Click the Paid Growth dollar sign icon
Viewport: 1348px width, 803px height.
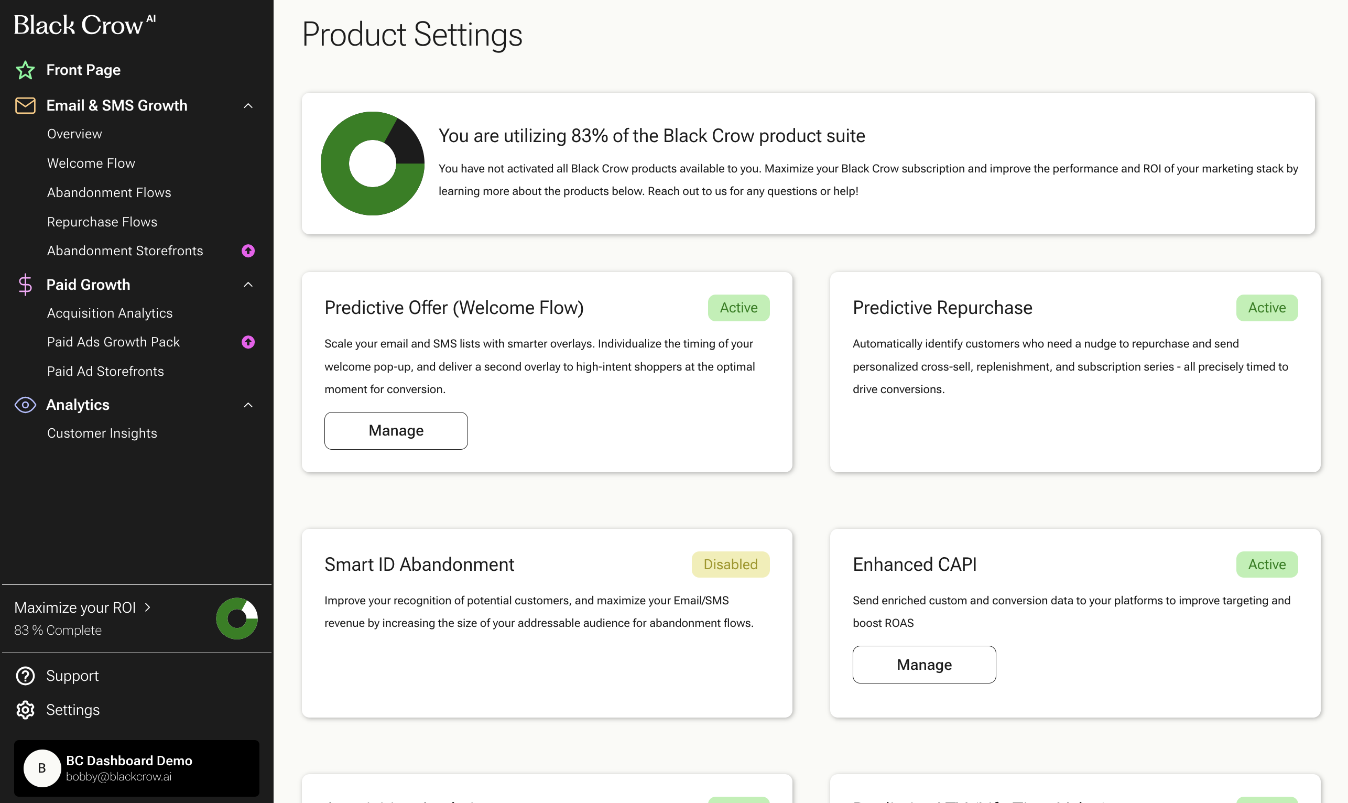point(25,285)
